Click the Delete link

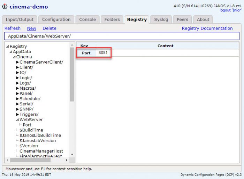(x=49, y=29)
